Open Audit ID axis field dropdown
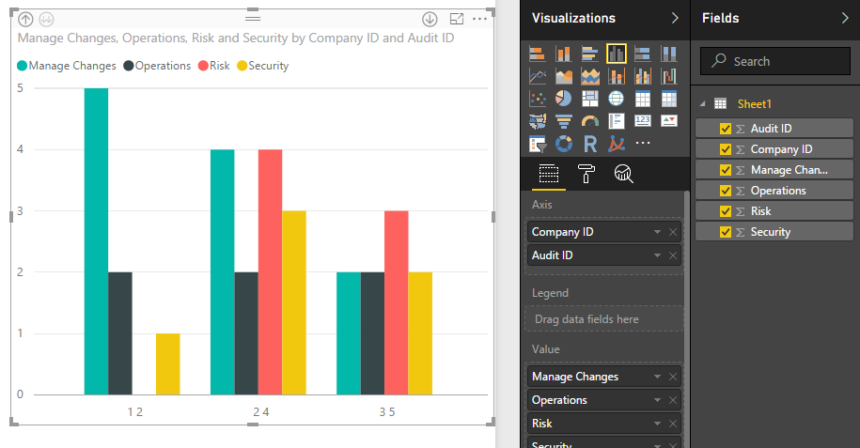The width and height of the screenshot is (860, 448). pos(657,255)
